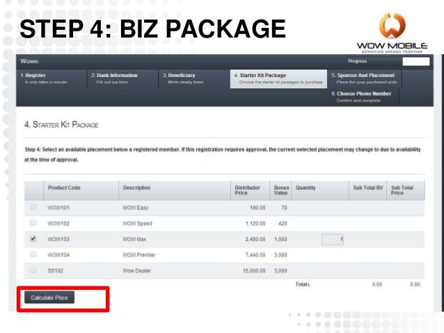Click the WOW Premier bonus value 3,000
Screen dimensions: 444x333
[x=280, y=255]
